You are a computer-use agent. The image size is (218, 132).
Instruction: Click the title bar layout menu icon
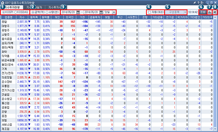202,3
